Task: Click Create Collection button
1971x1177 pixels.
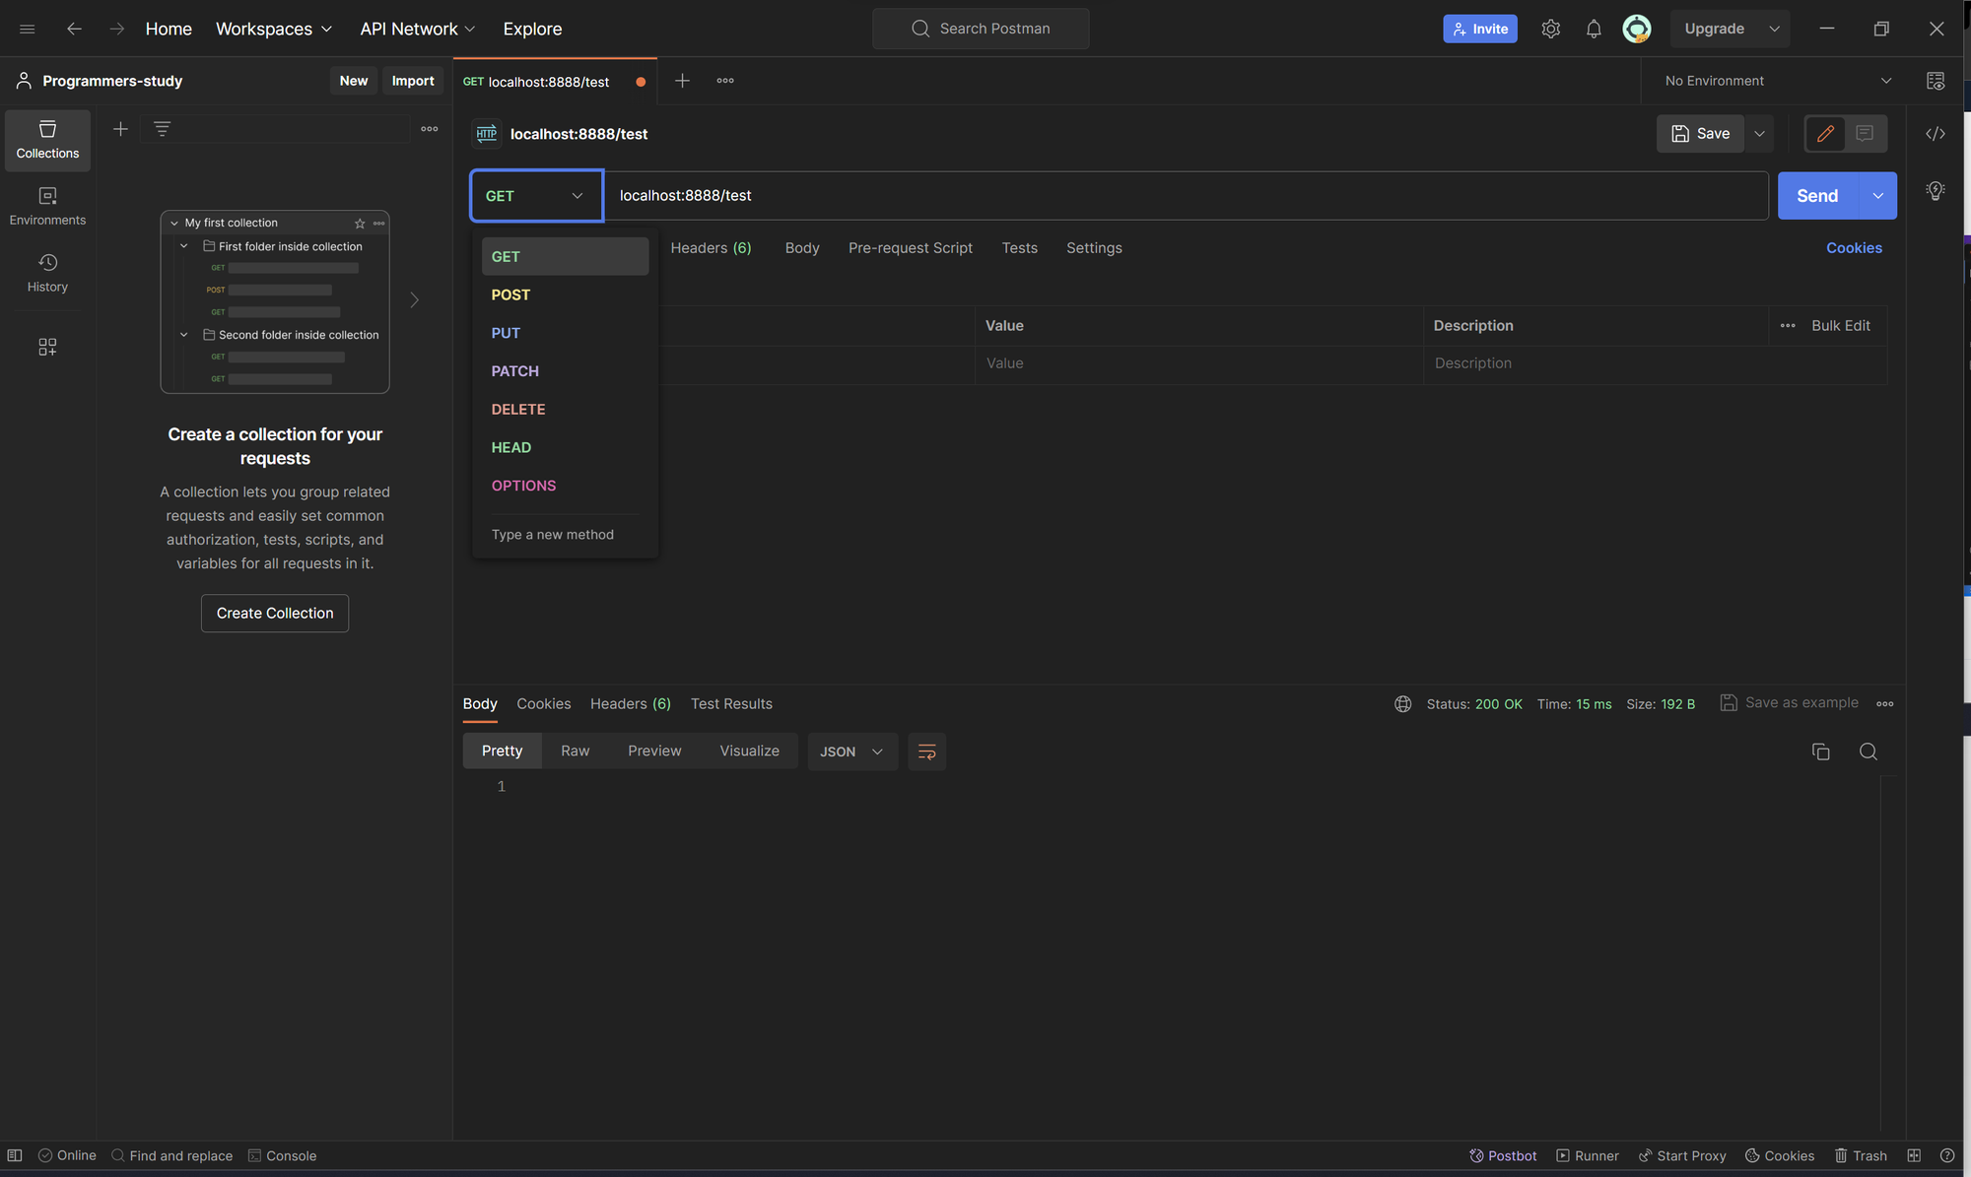Action: click(x=275, y=613)
